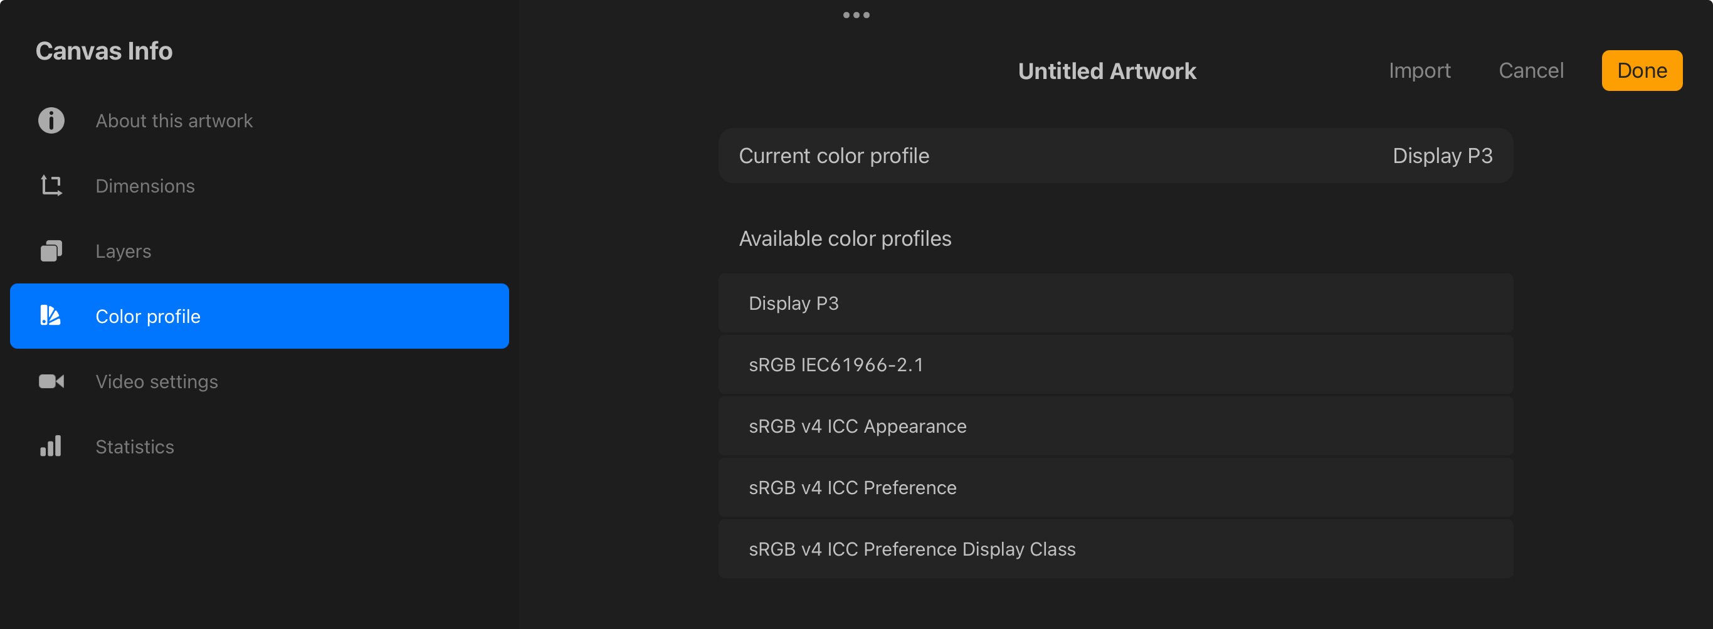Select the sRGB v4 ICC Appearance profile
The height and width of the screenshot is (629, 1713).
pos(1115,426)
